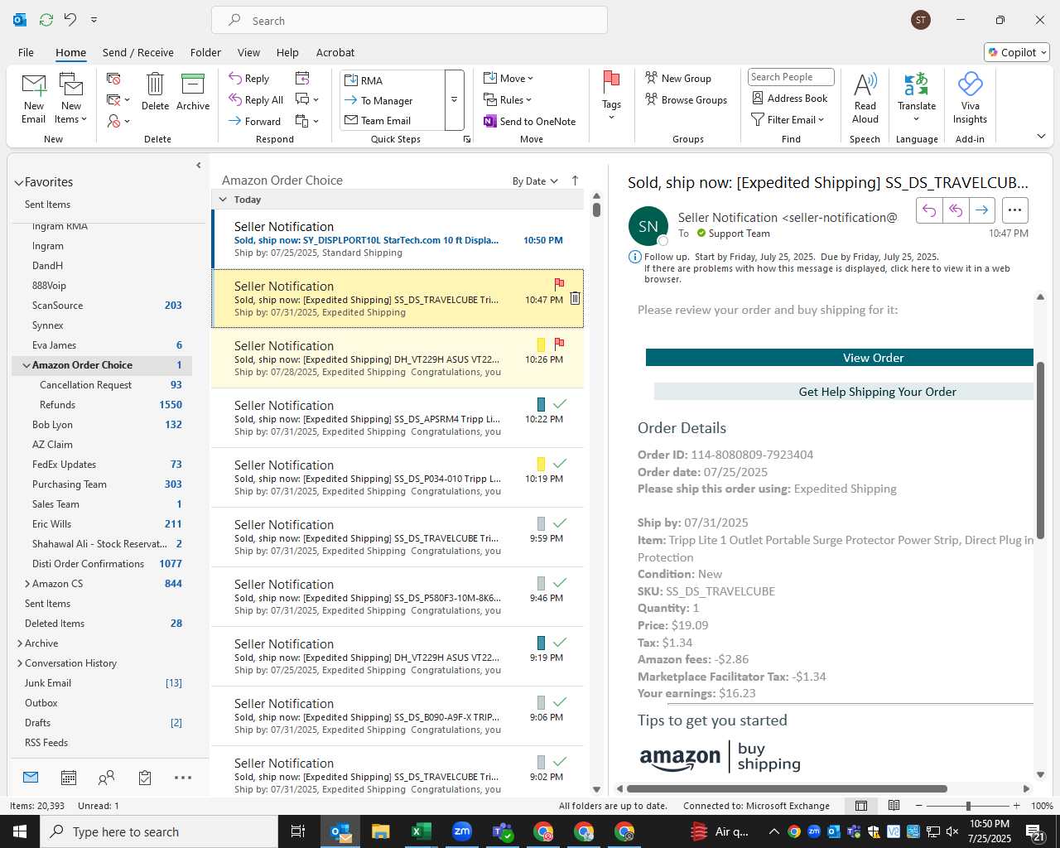Open the File menu

(26, 52)
